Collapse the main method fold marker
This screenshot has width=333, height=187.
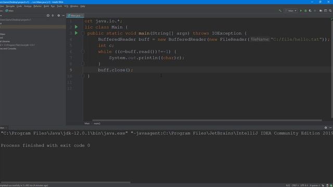83,33
